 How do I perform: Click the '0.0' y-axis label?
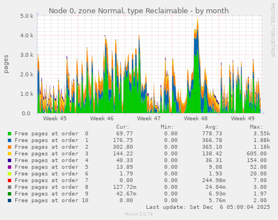26,114
